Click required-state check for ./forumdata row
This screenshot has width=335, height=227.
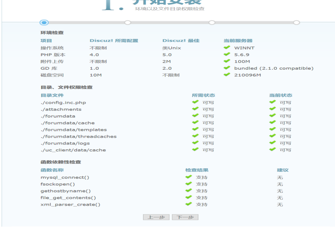(195, 116)
